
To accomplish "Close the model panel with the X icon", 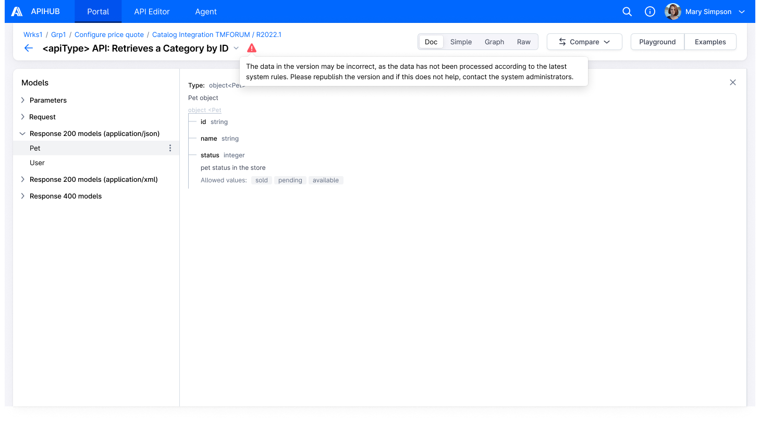I will 733,82.
